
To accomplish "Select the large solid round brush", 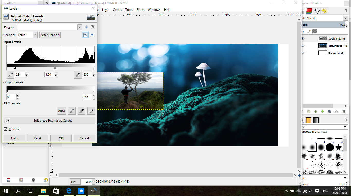I will [330, 147].
